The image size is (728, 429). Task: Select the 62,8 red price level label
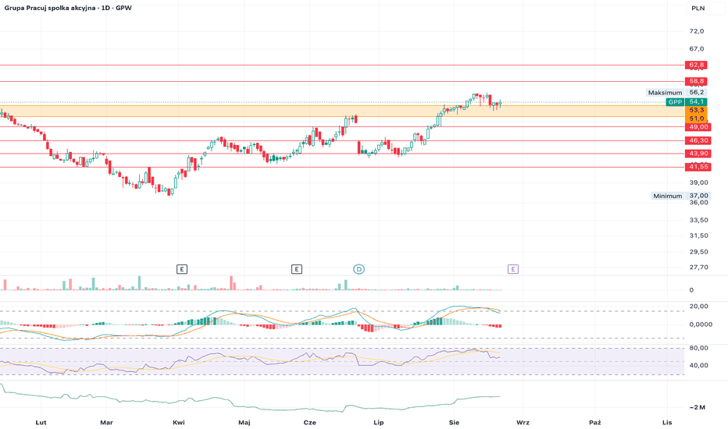(x=696, y=65)
